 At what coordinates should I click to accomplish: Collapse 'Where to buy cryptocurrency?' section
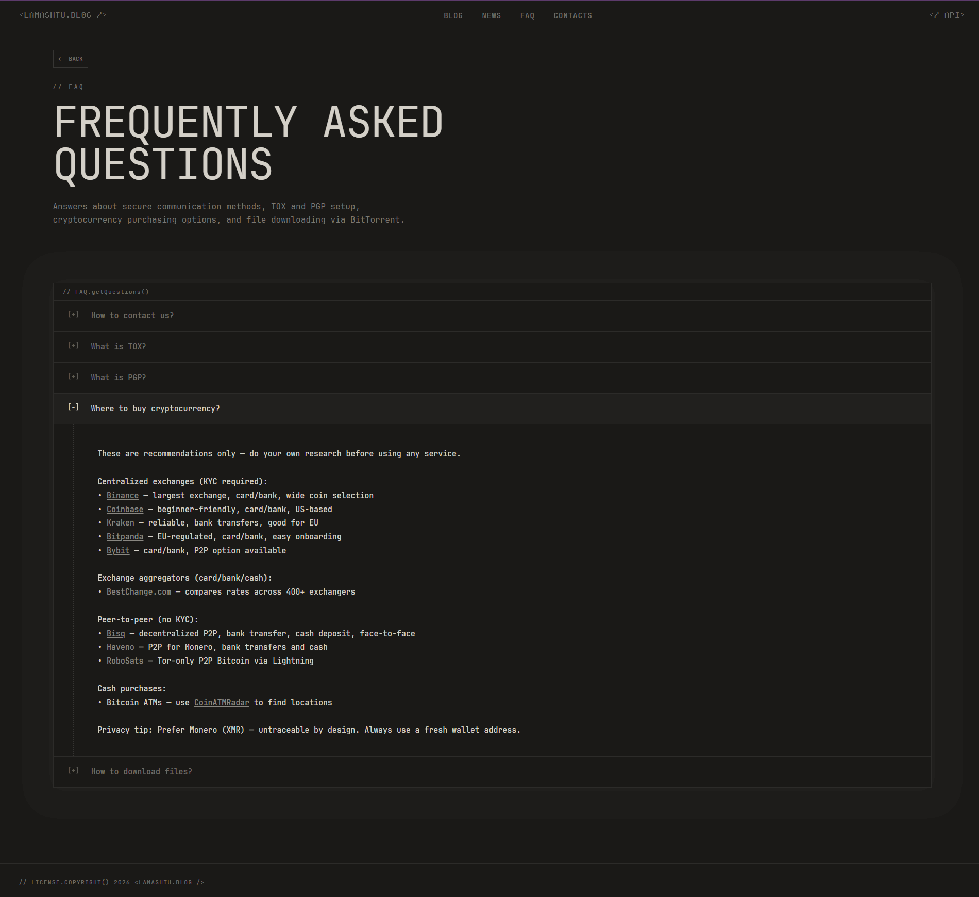pos(155,409)
